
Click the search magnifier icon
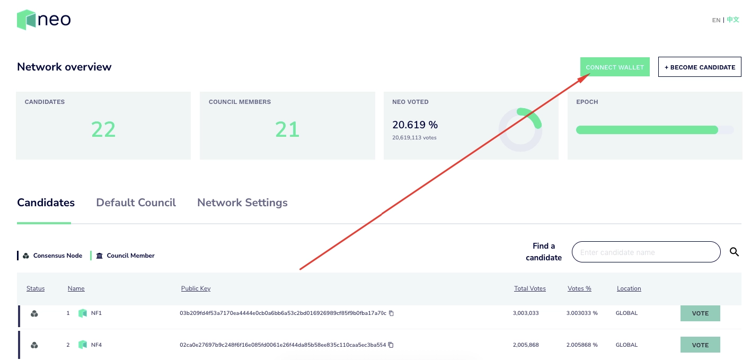click(734, 252)
